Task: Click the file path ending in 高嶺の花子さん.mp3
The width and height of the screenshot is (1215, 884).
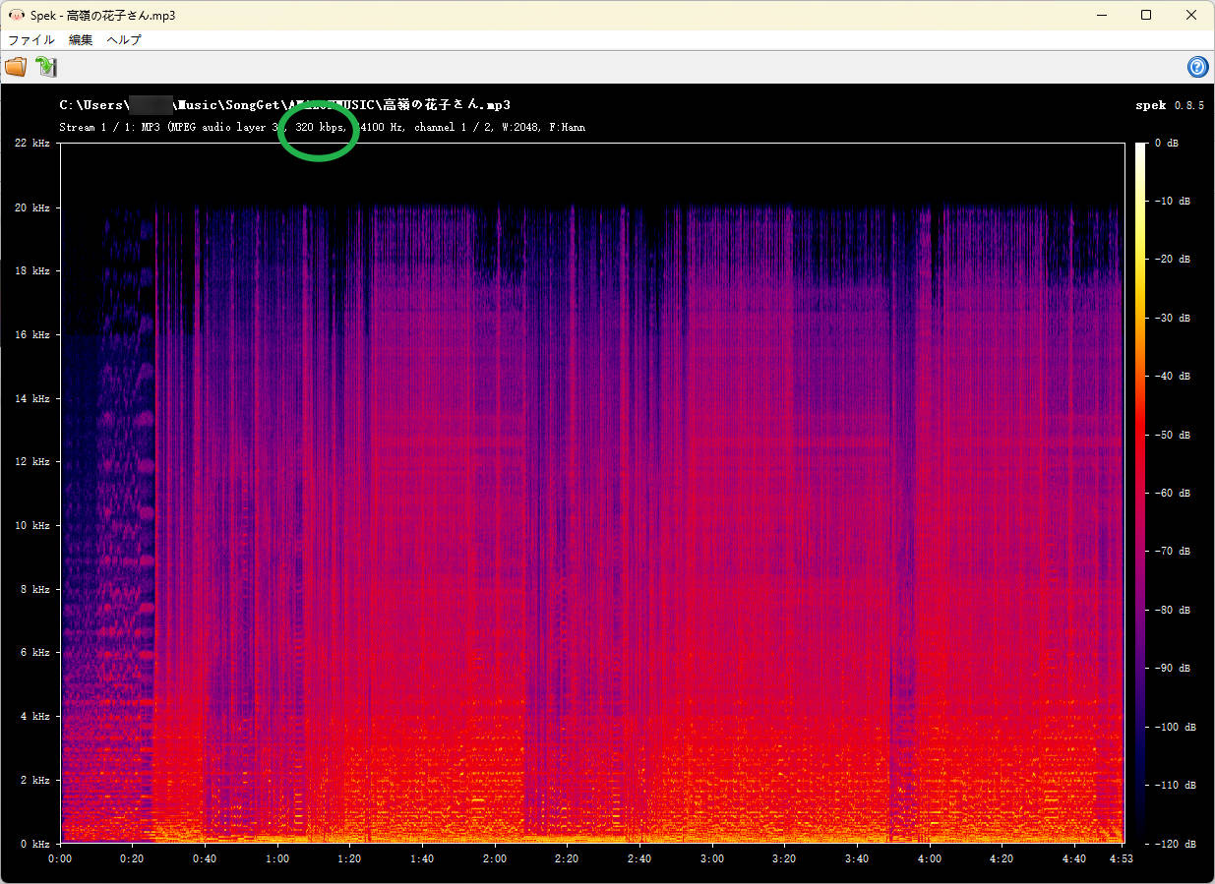Action: (x=285, y=105)
